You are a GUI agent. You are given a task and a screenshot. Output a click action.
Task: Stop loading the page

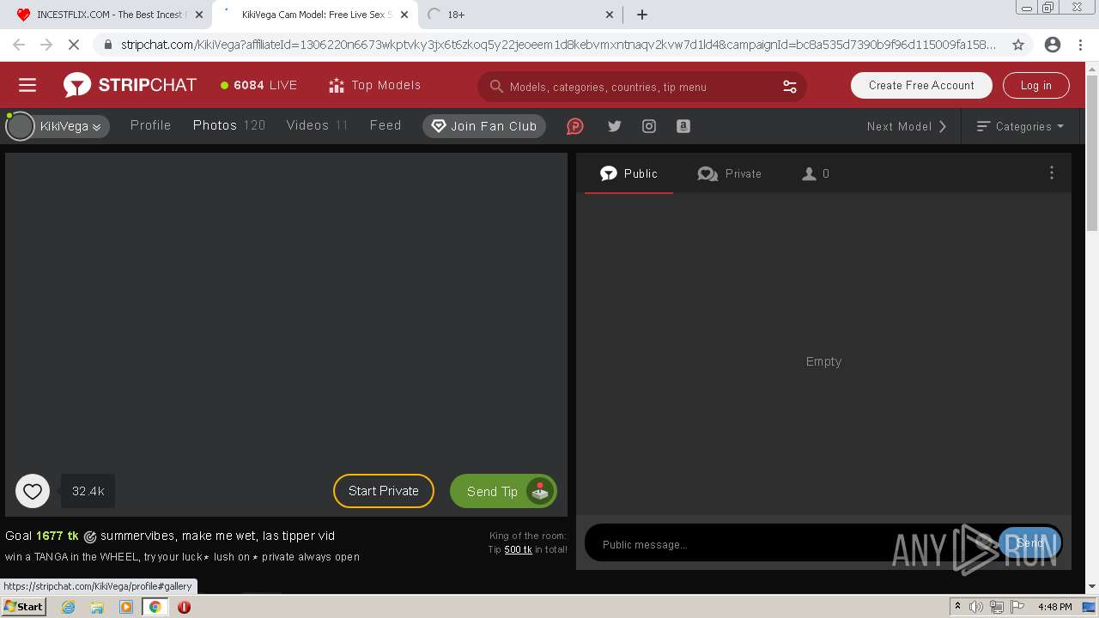click(74, 45)
